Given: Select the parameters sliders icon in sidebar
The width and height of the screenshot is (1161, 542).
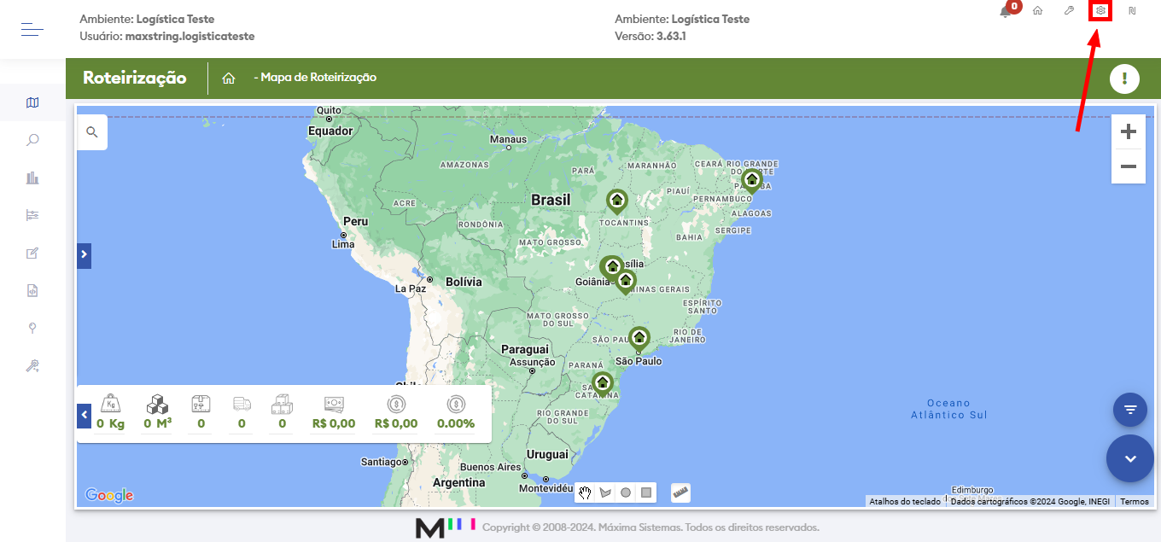Looking at the screenshot, I should tap(32, 214).
